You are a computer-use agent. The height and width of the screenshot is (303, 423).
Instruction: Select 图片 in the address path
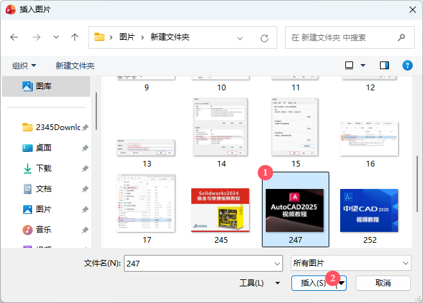(x=127, y=37)
